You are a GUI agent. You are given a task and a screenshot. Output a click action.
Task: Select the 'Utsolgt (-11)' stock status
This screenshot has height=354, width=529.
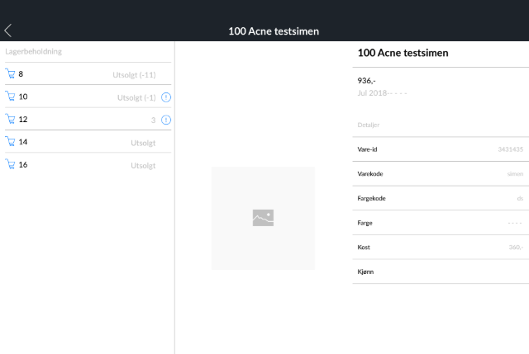tap(134, 75)
